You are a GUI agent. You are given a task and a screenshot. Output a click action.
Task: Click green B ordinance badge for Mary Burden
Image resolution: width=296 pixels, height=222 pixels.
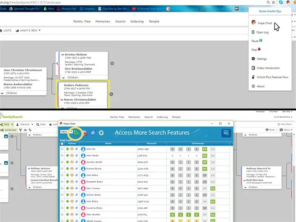tap(172, 215)
